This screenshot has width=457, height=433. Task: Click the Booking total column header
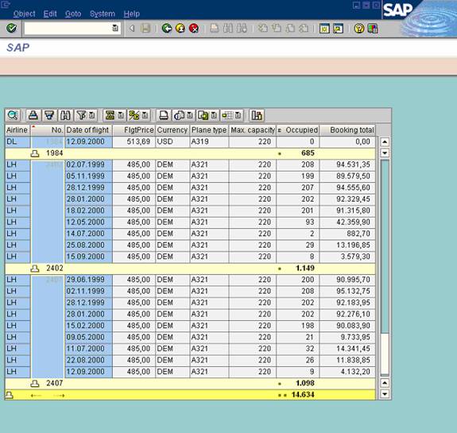pos(347,130)
